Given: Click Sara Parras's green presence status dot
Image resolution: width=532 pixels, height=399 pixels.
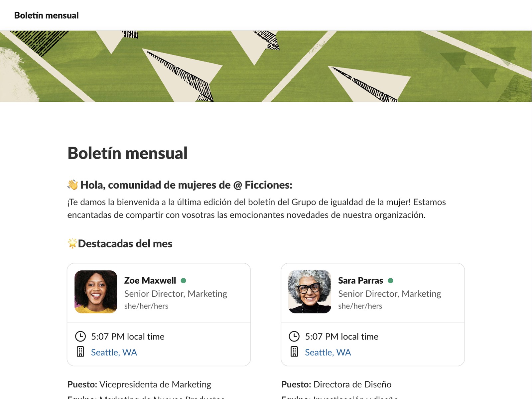Looking at the screenshot, I should [391, 281].
